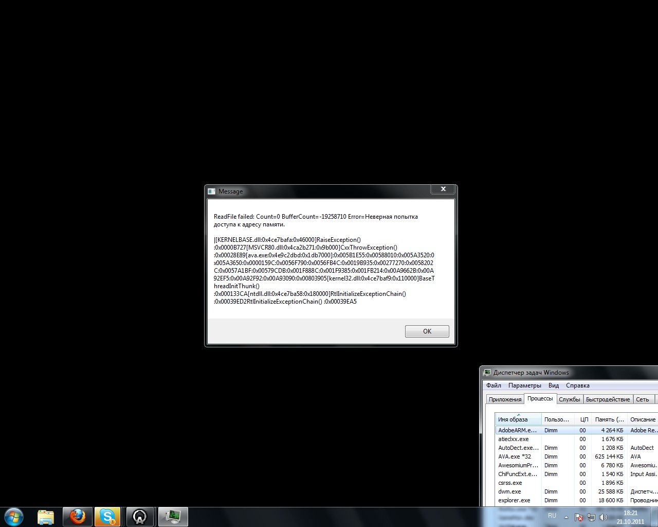
Task: Switch to the Службы tab
Action: click(x=570, y=399)
